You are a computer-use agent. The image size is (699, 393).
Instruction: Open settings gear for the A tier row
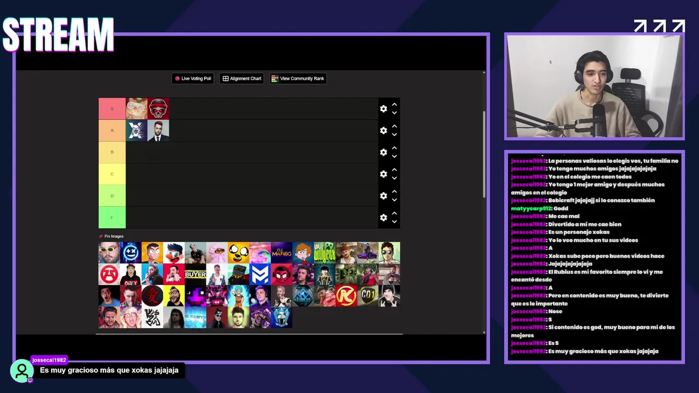[383, 130]
